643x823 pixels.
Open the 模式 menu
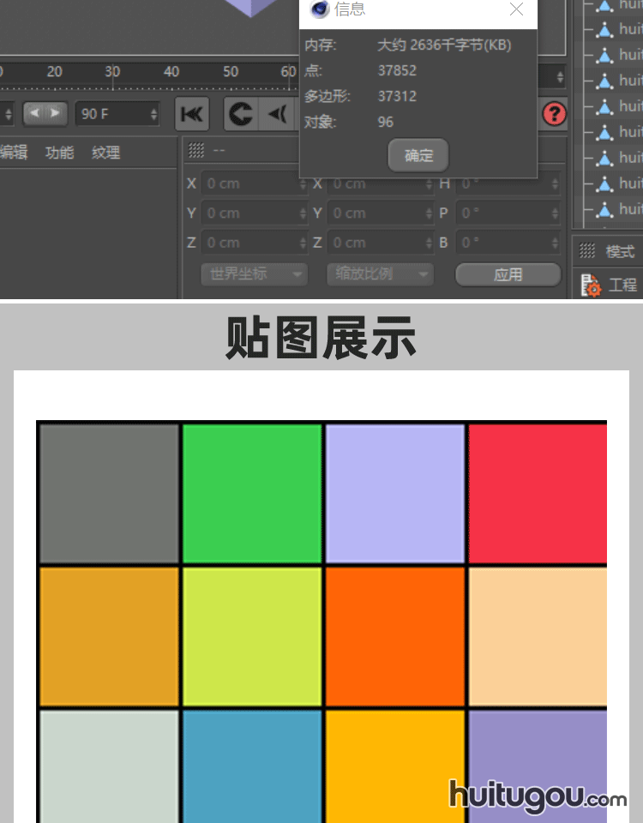tap(621, 251)
